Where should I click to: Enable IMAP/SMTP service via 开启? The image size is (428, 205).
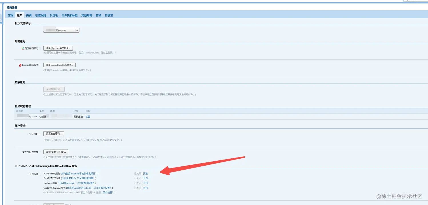145,178
